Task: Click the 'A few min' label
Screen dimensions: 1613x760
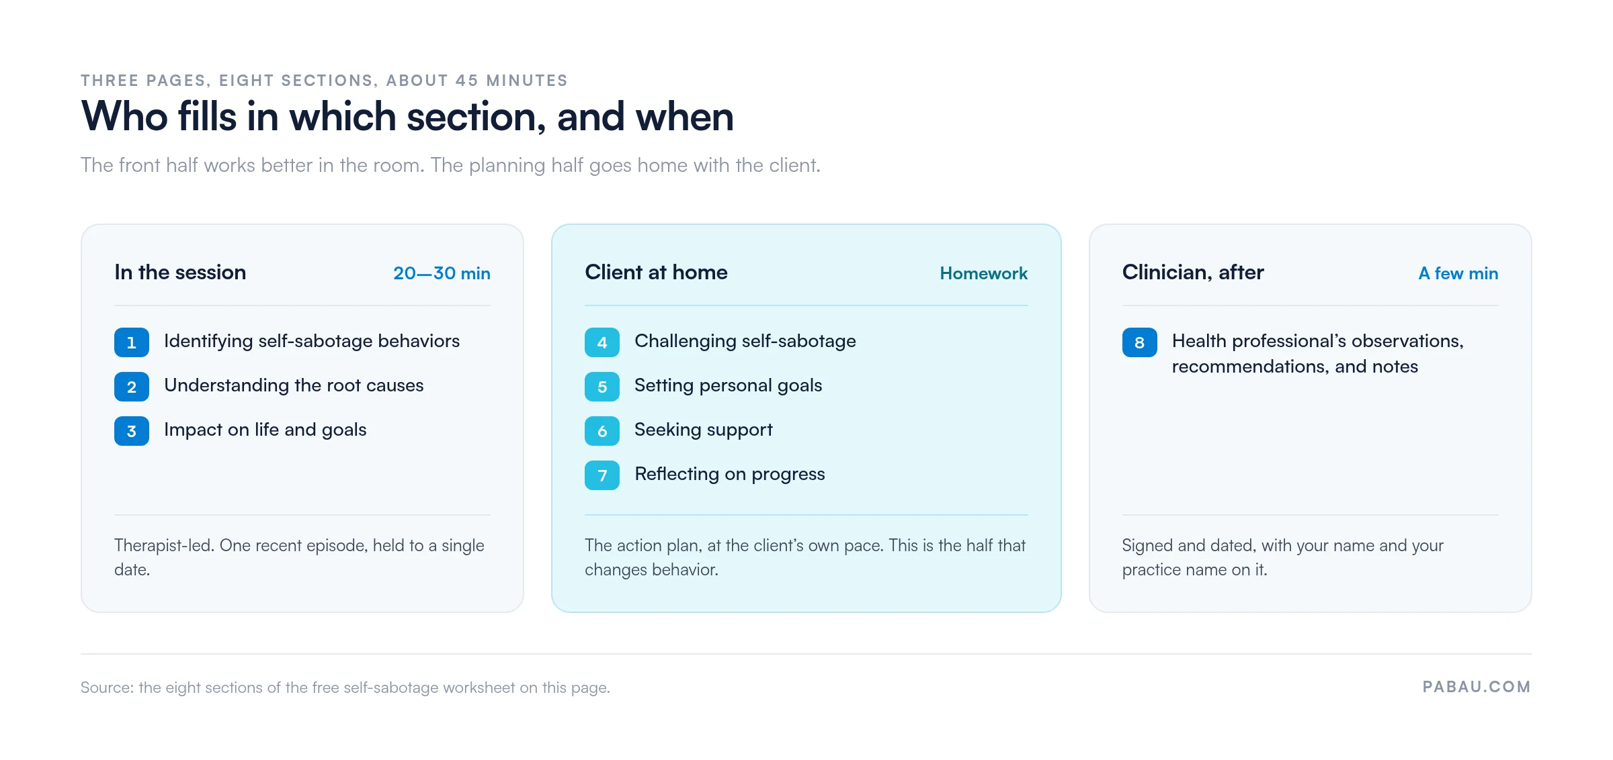Action: pos(1458,273)
